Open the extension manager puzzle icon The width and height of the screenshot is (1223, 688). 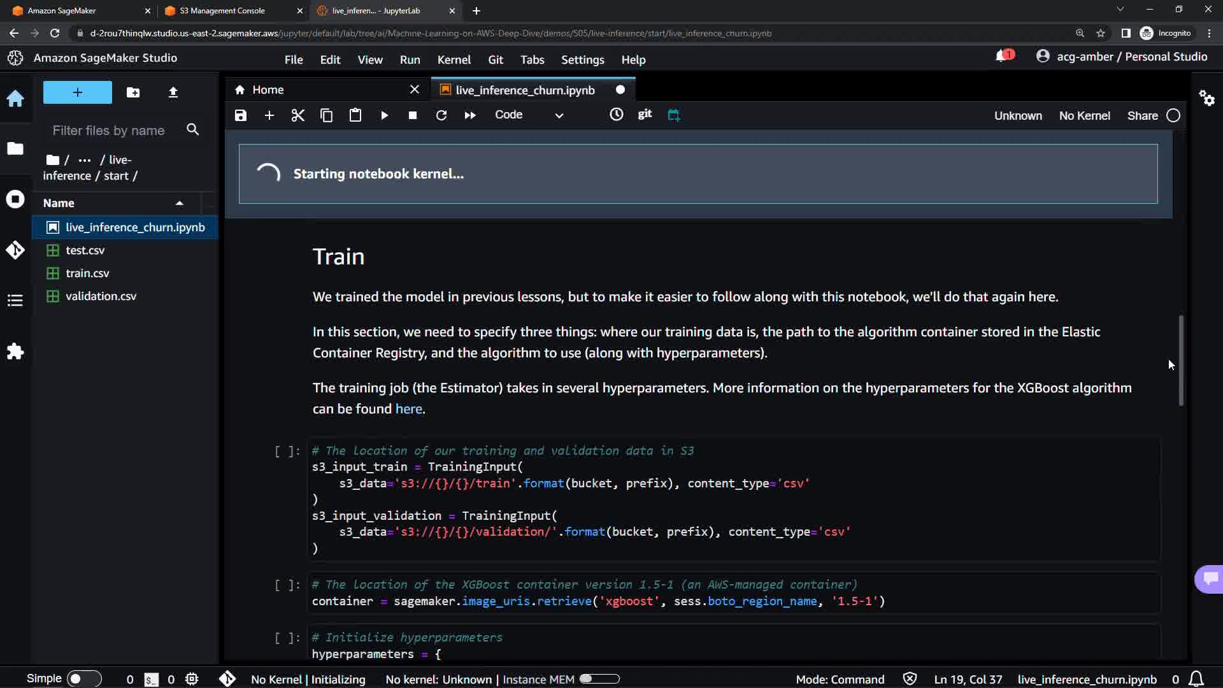(15, 351)
